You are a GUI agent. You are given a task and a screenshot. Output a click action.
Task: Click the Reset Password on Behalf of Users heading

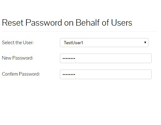[x=67, y=22]
